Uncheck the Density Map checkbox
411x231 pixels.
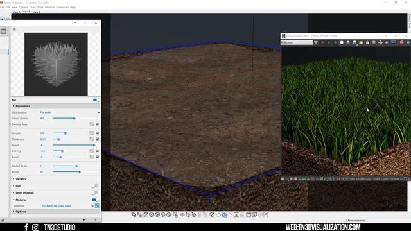coord(98,124)
